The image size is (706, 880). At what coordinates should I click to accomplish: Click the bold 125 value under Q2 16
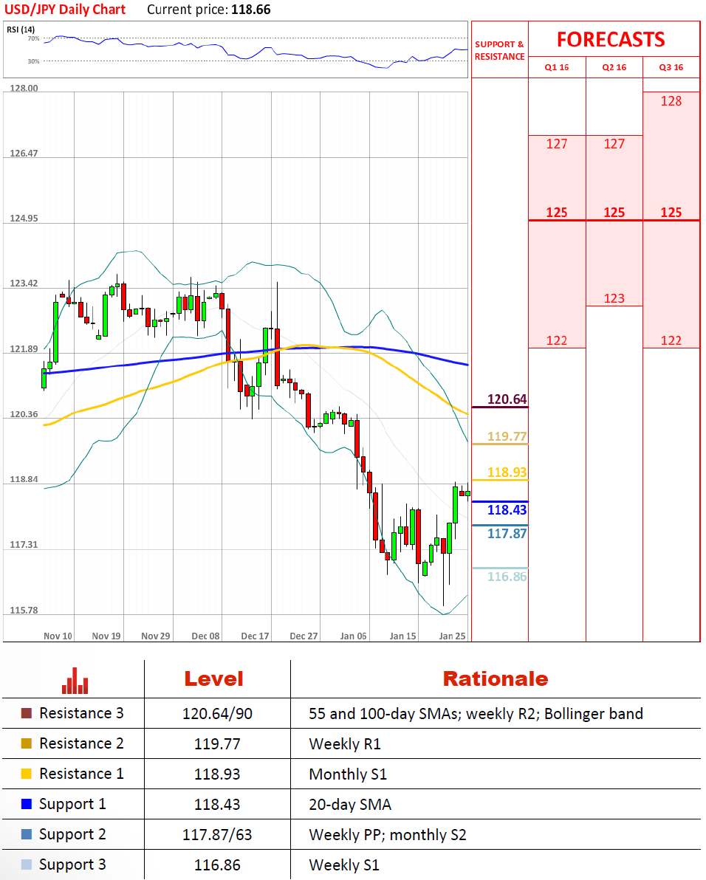point(614,213)
